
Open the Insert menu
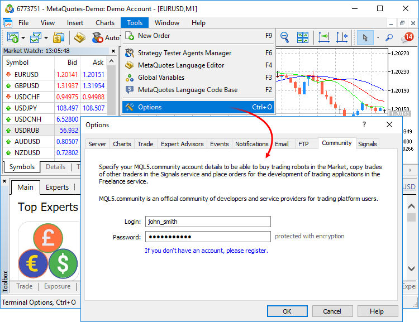[x=75, y=23]
